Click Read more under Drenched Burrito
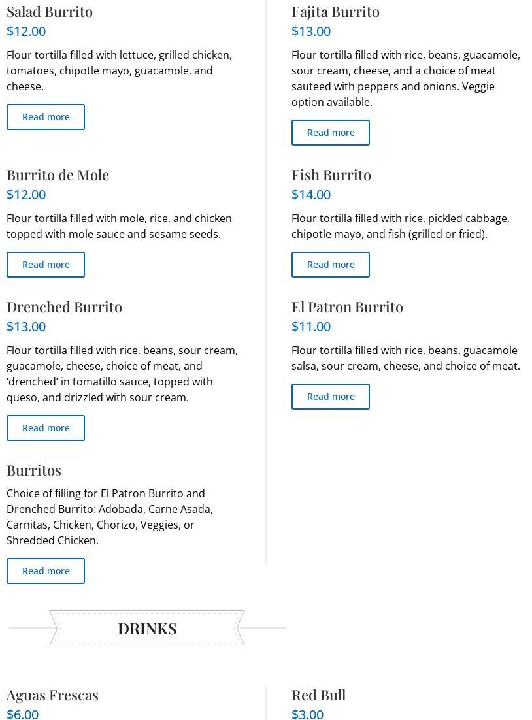532x720 pixels. click(x=46, y=428)
